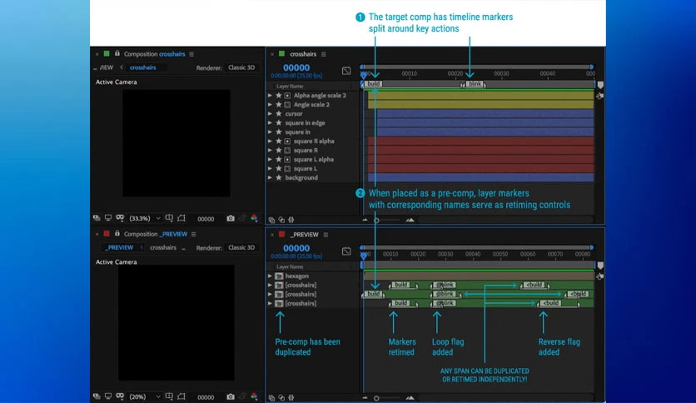Click always preview icon in _PREVIEW viewer footer
Viewport: 696px width, 403px height.
[x=97, y=396]
